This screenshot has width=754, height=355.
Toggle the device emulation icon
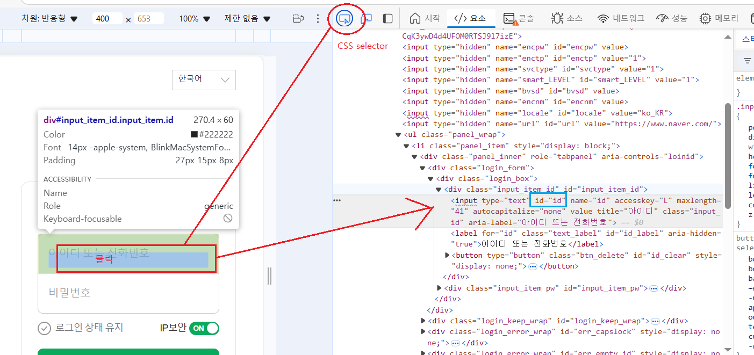[367, 19]
